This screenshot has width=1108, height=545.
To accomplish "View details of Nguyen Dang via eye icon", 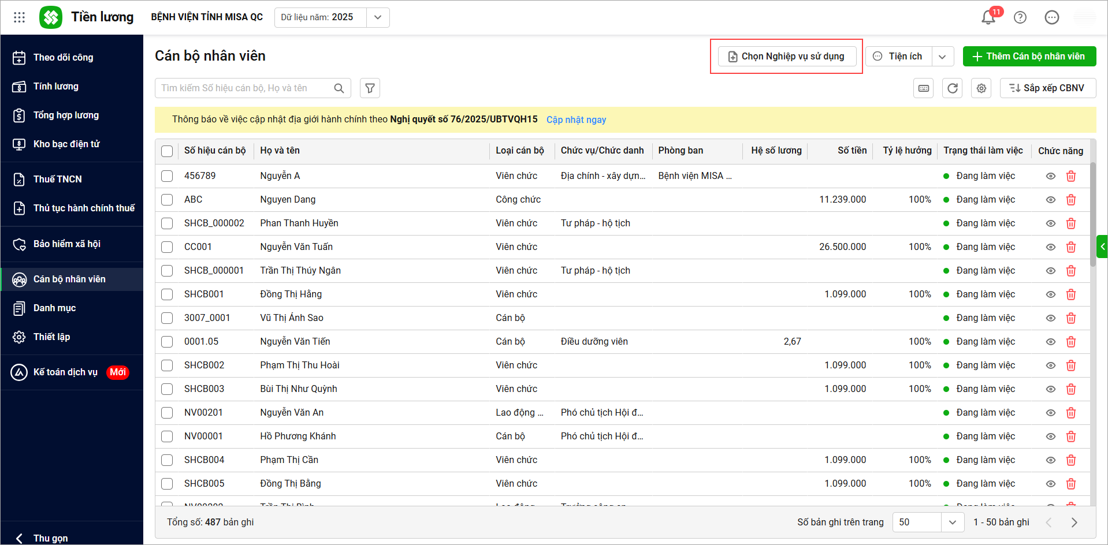I will click(x=1051, y=200).
